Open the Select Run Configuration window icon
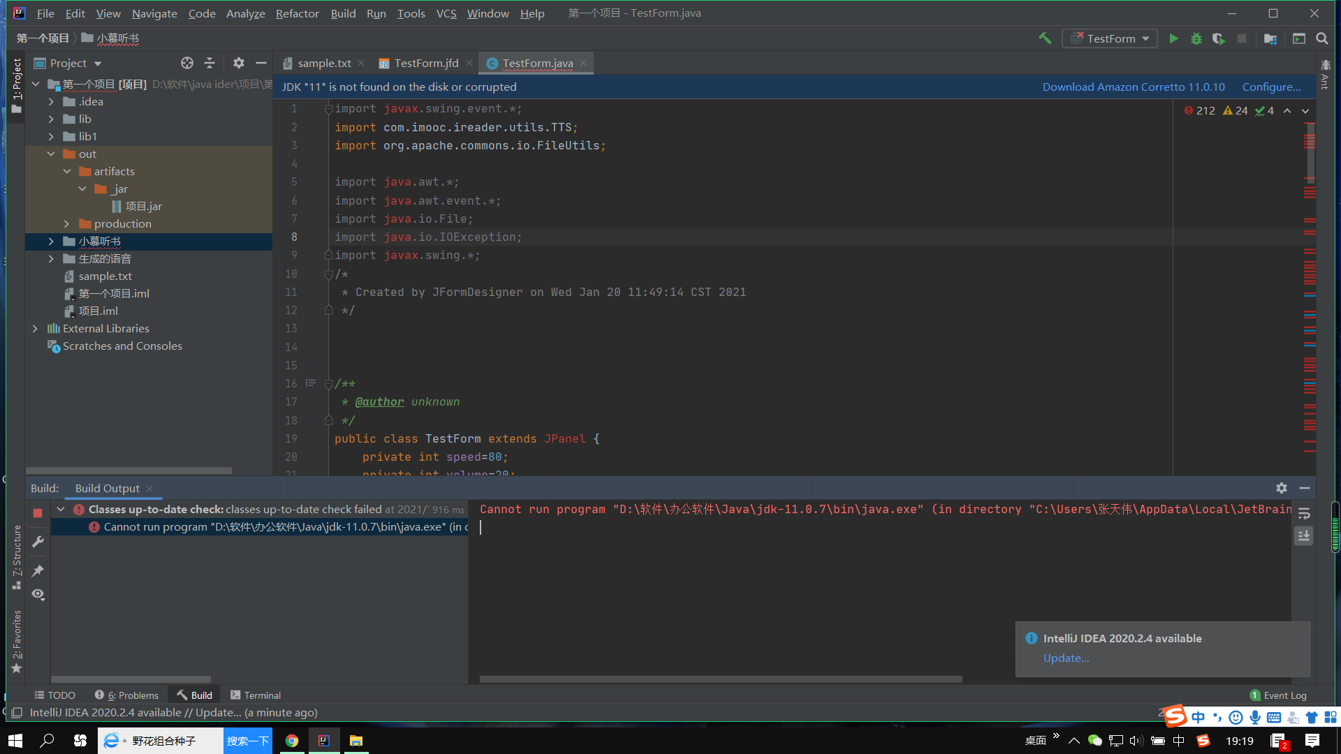 (x=1299, y=38)
